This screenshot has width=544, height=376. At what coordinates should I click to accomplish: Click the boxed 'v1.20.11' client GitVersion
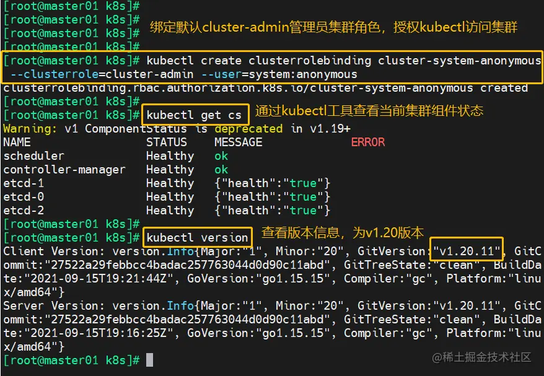tap(467, 251)
